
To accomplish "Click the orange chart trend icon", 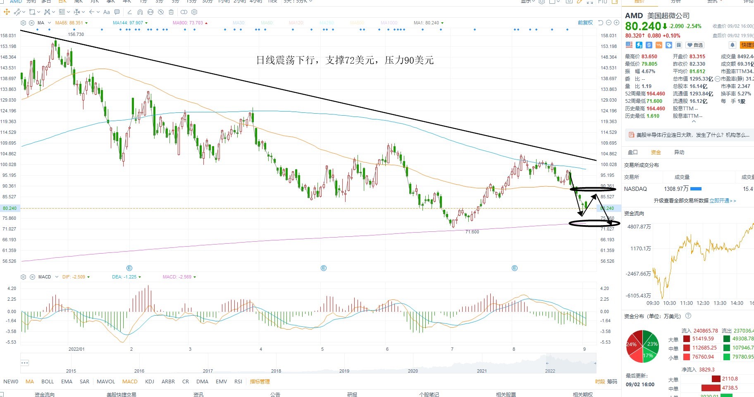I will [x=659, y=45].
